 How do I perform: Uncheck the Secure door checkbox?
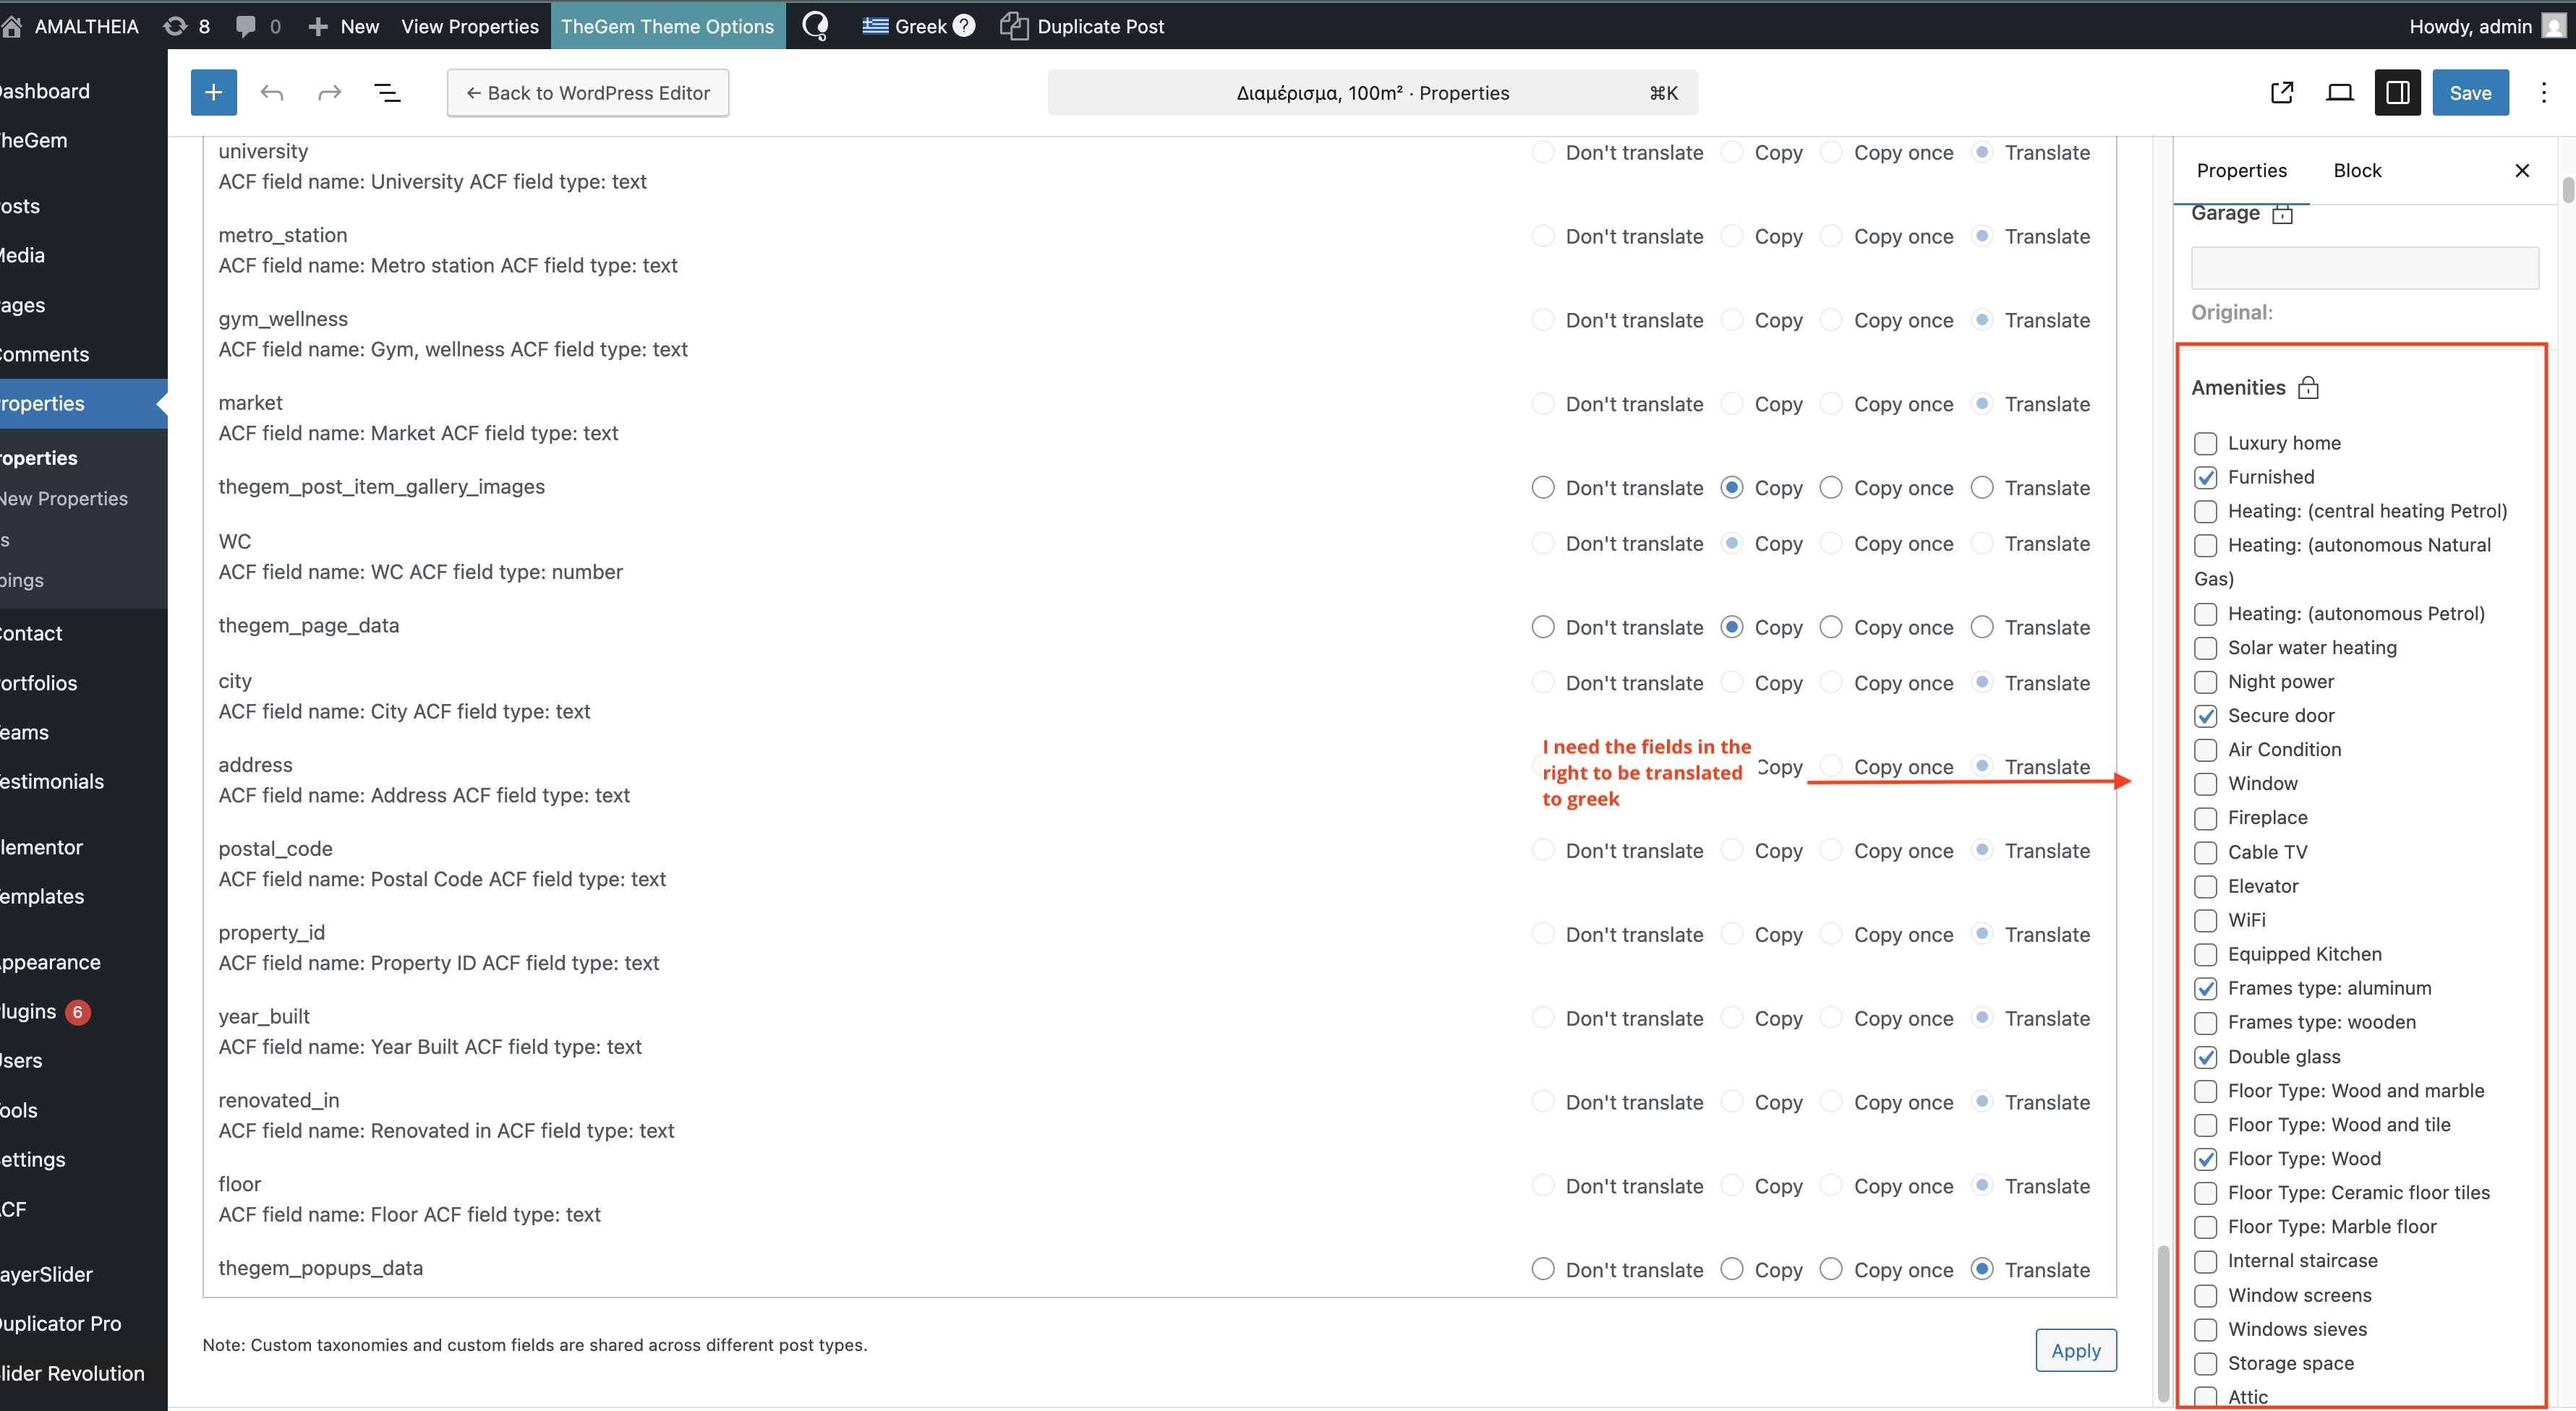tap(2205, 716)
